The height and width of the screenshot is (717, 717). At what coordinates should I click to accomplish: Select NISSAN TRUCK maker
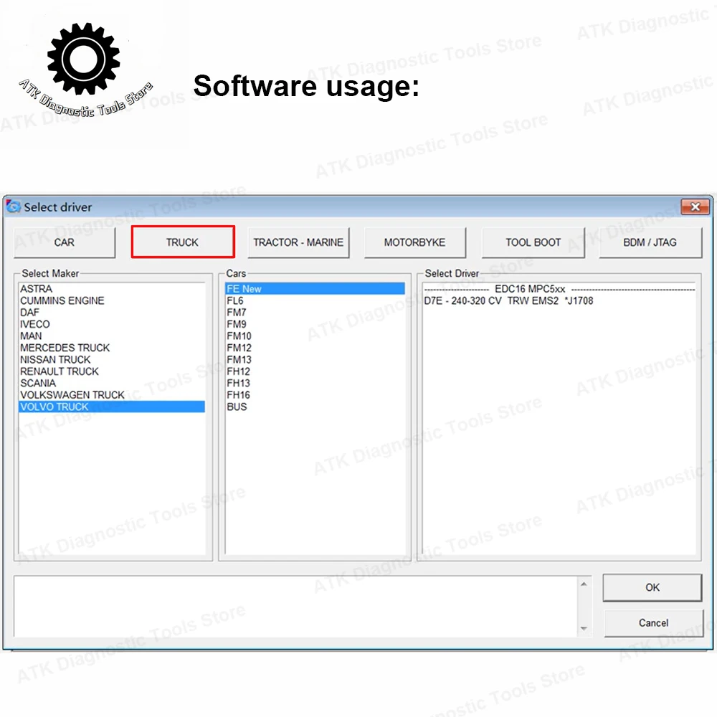click(x=112, y=360)
